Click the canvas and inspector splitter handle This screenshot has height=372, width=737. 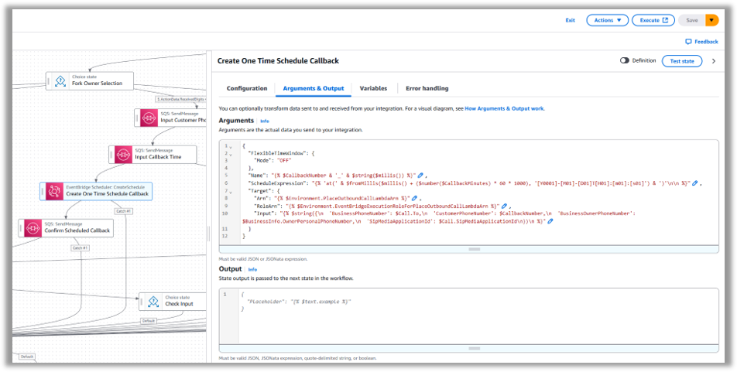[209, 234]
